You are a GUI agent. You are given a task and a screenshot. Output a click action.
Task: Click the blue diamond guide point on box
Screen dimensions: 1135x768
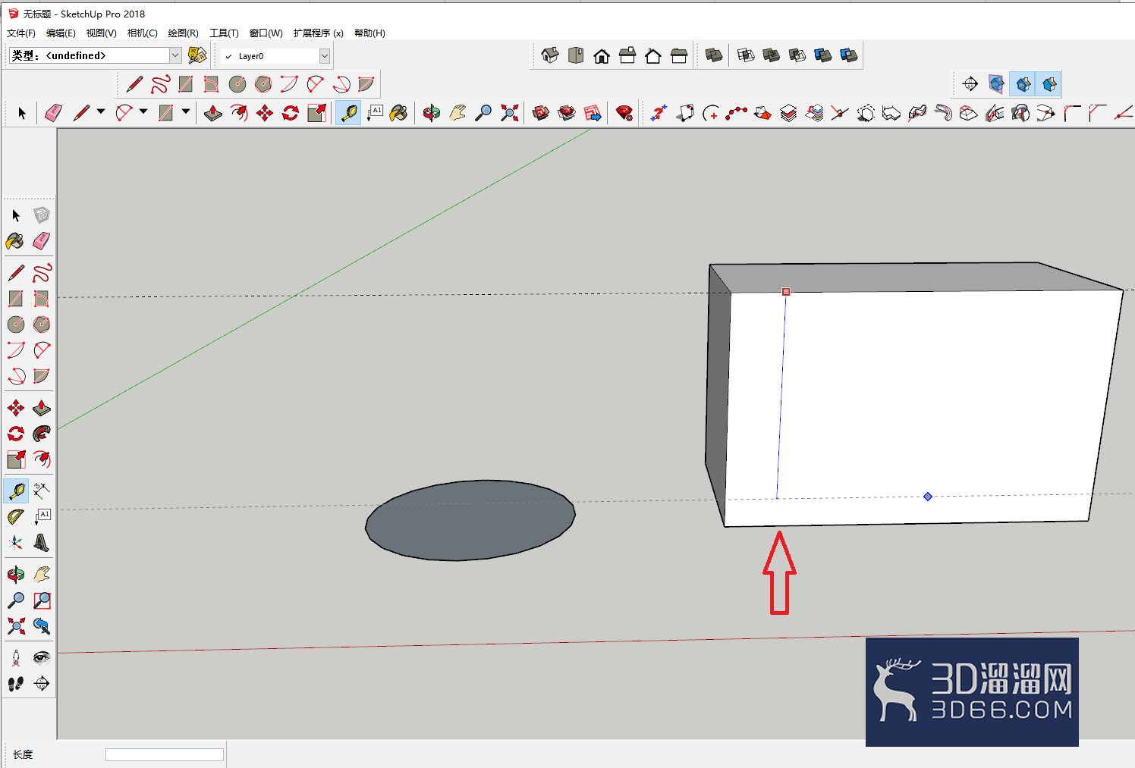pos(928,497)
